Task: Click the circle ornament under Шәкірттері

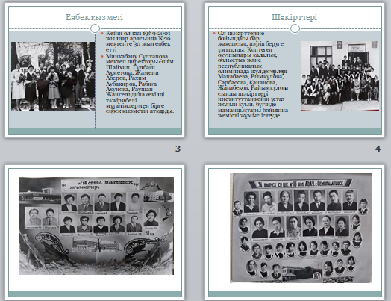Action: pyautogui.click(x=295, y=28)
